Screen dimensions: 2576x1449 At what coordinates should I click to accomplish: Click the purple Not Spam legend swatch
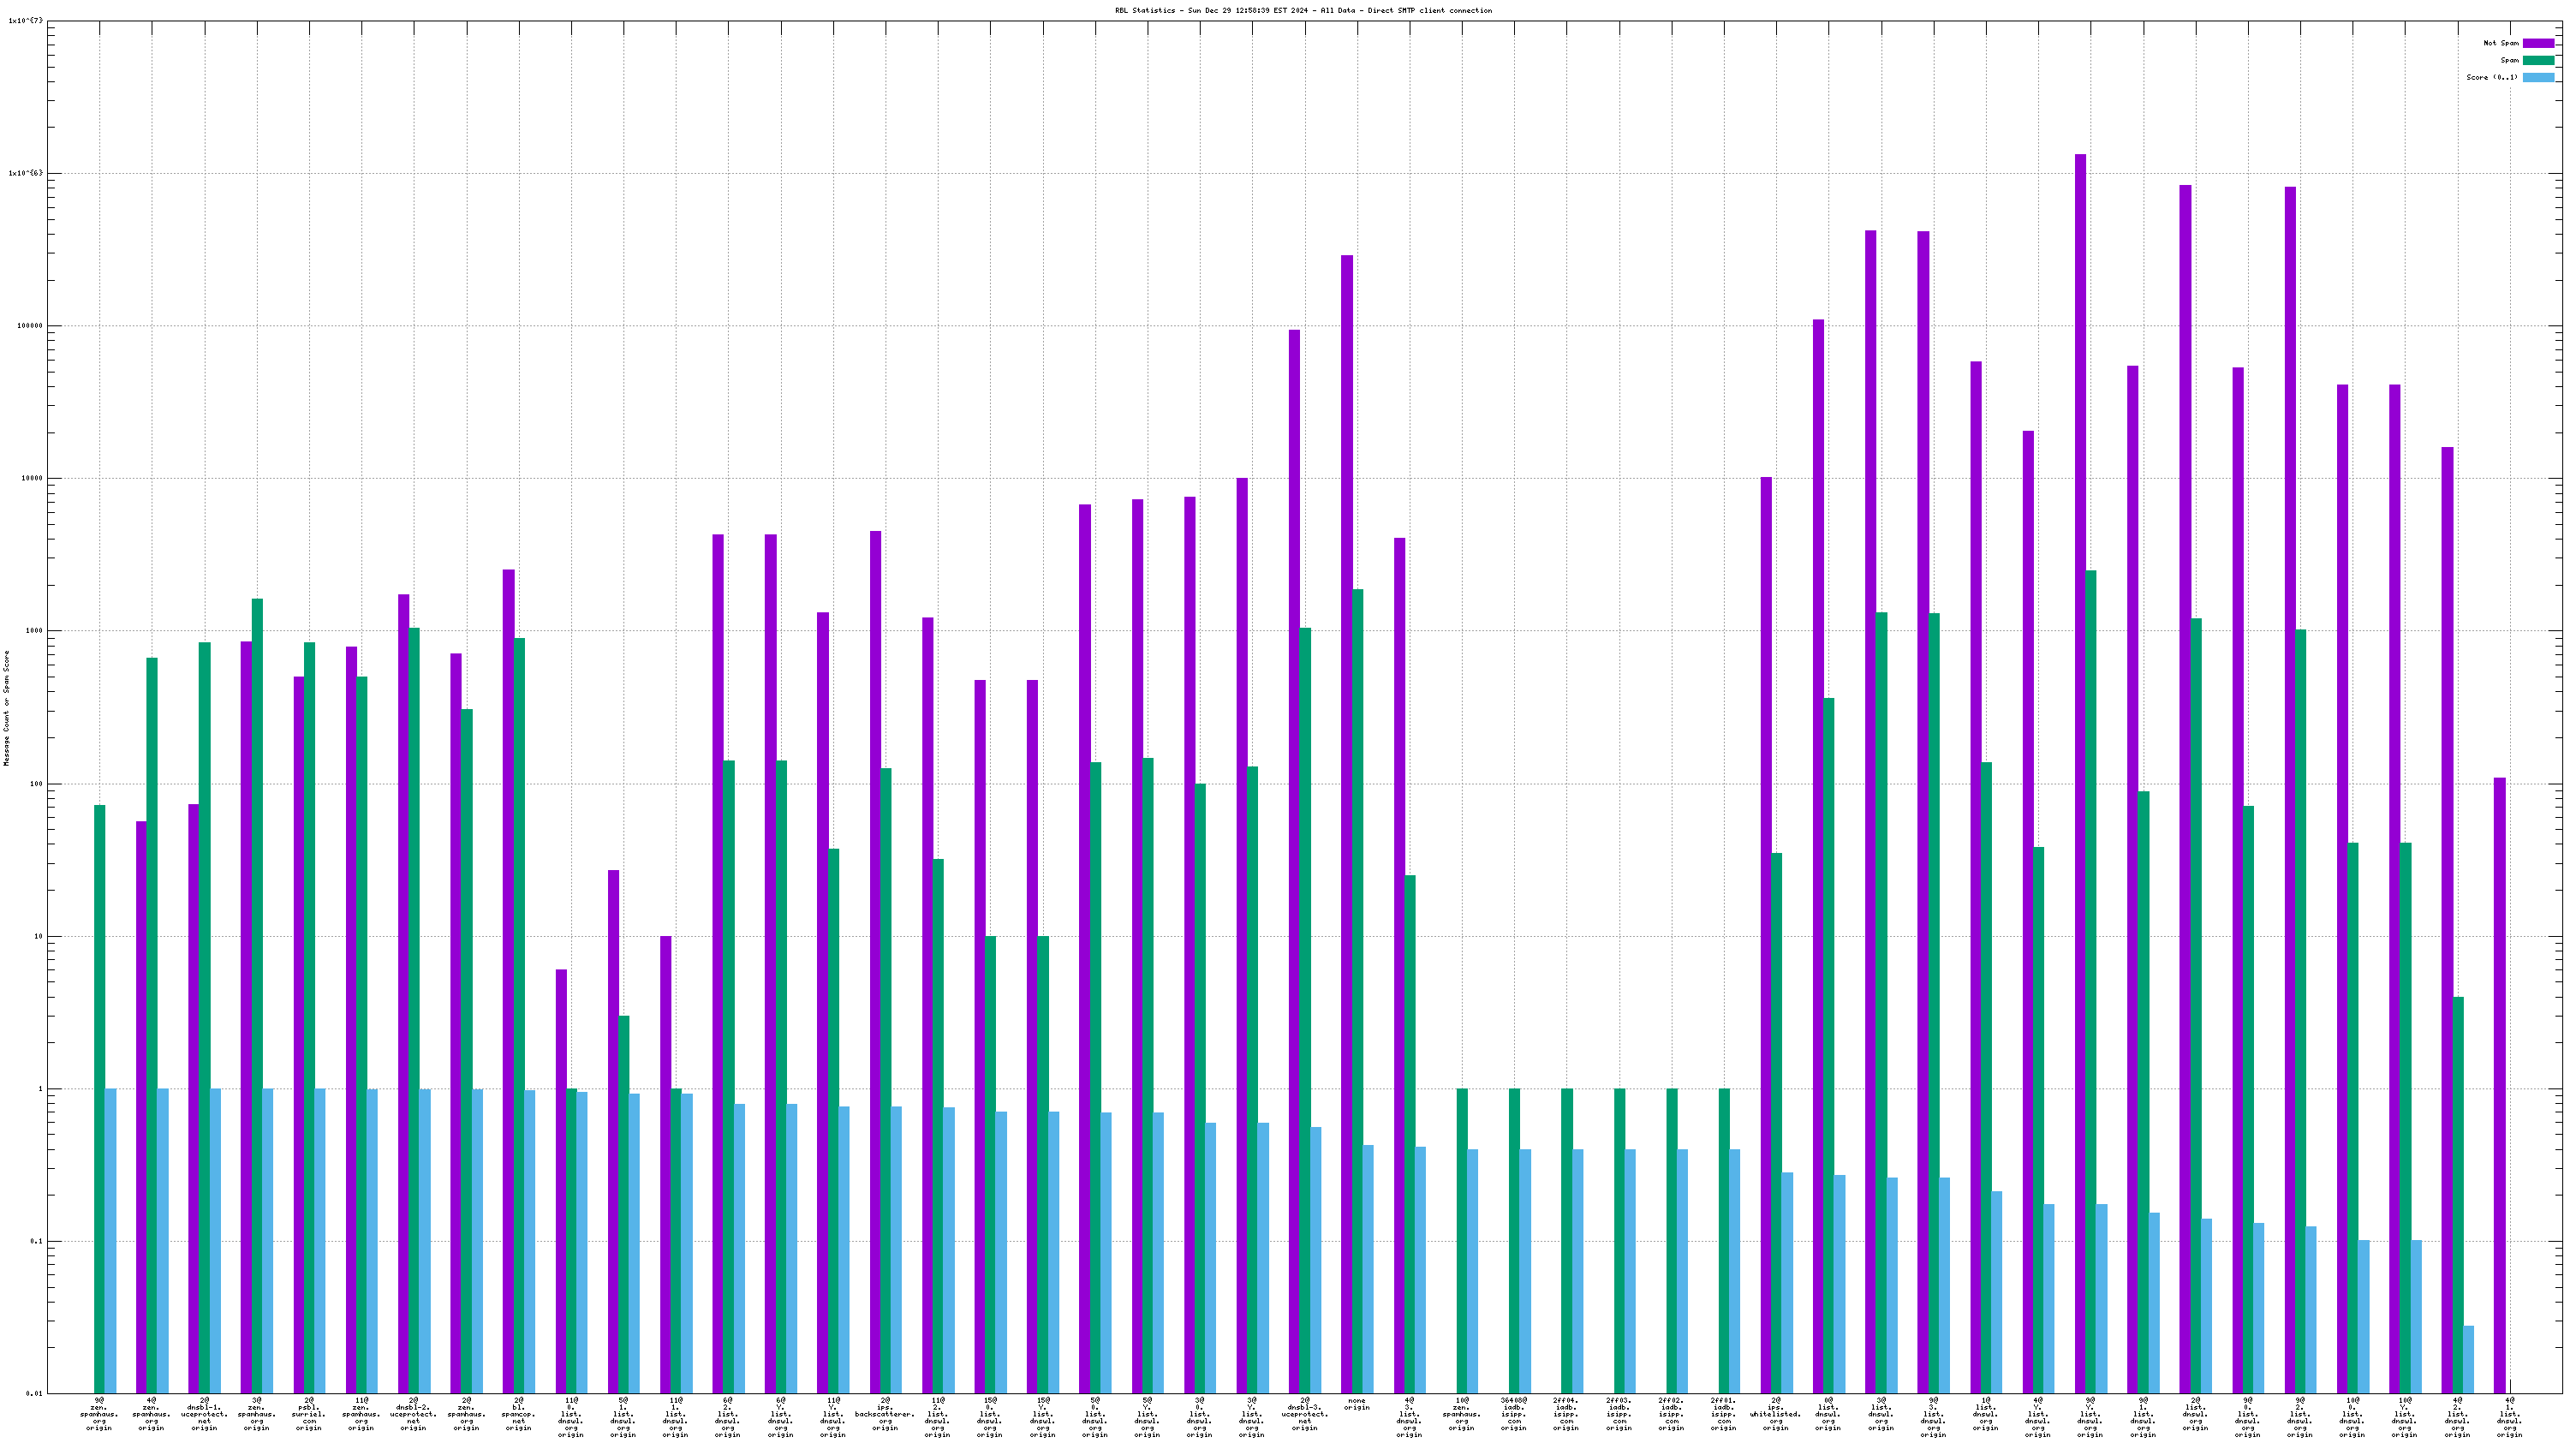tap(2538, 43)
